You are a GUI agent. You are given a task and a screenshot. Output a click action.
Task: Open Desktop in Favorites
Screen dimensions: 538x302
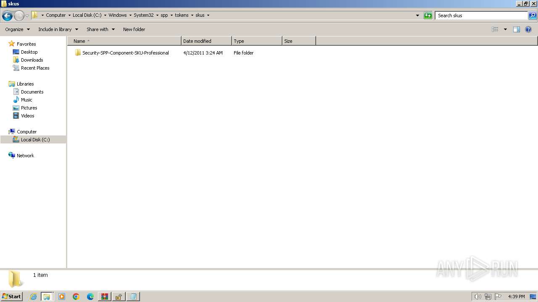coord(29,52)
